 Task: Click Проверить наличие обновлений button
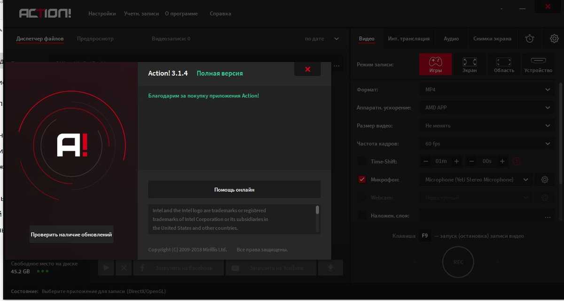pos(71,234)
